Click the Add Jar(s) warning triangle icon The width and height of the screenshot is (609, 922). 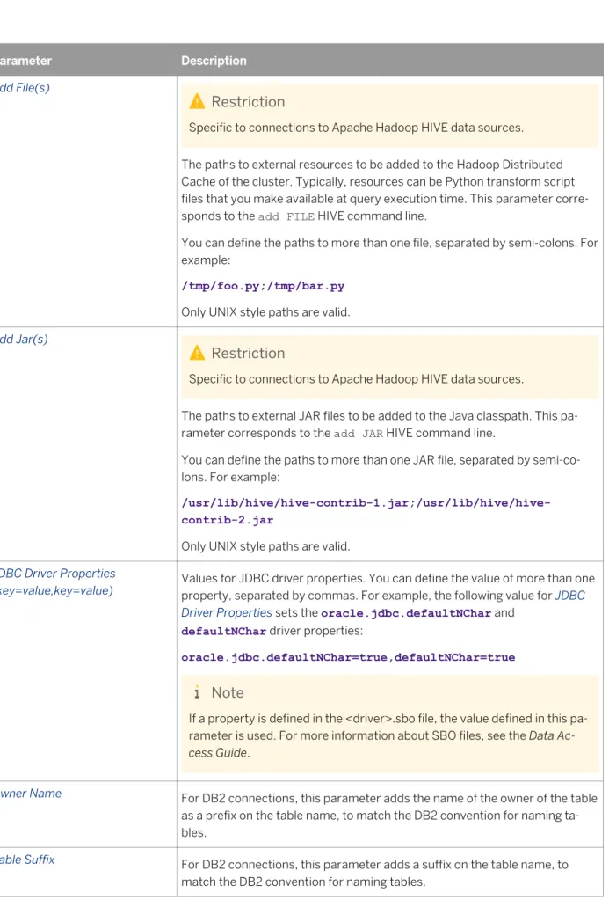tap(198, 353)
